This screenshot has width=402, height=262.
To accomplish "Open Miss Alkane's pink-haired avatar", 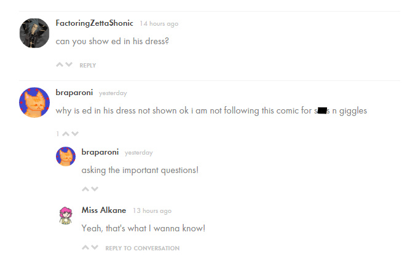I will coord(66,215).
